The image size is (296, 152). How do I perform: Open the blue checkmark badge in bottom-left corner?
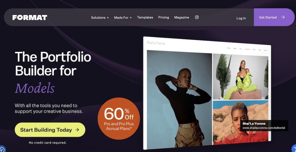(x=2, y=149)
